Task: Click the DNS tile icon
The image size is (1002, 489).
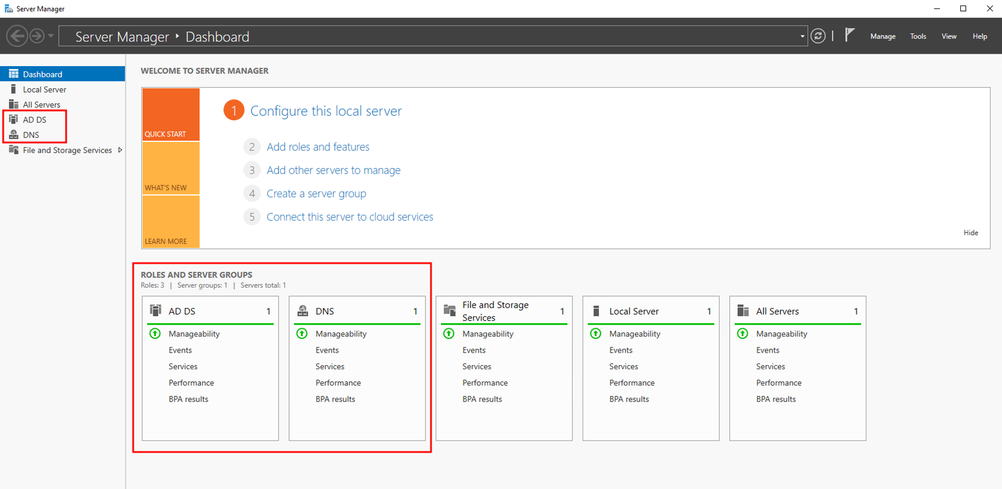Action: 303,311
